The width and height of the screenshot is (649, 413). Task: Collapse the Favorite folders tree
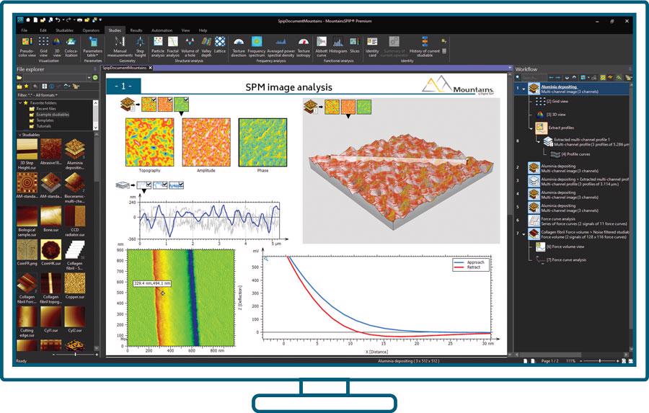pyautogui.click(x=20, y=102)
